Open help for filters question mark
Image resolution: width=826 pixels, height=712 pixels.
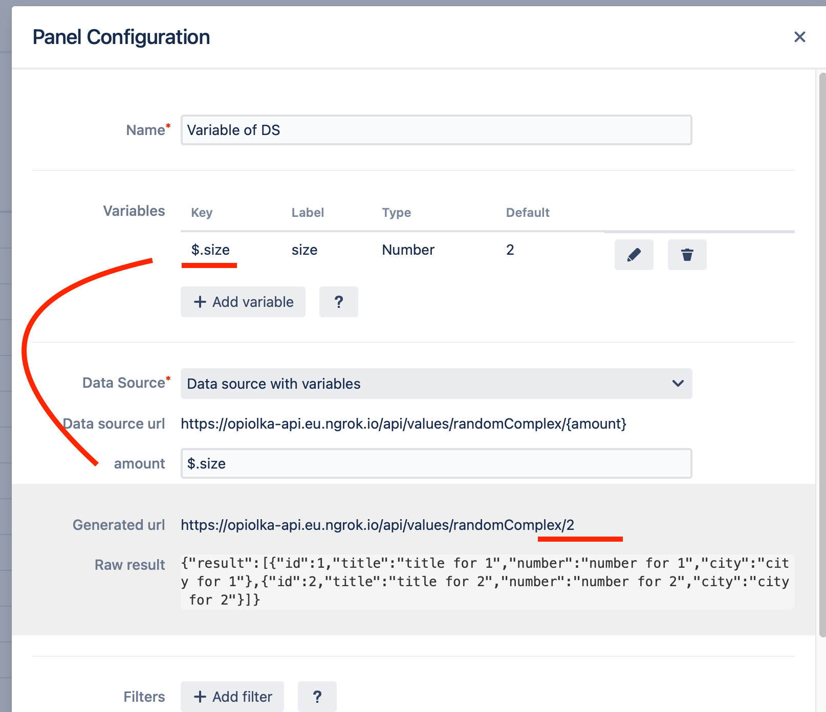[x=317, y=697]
